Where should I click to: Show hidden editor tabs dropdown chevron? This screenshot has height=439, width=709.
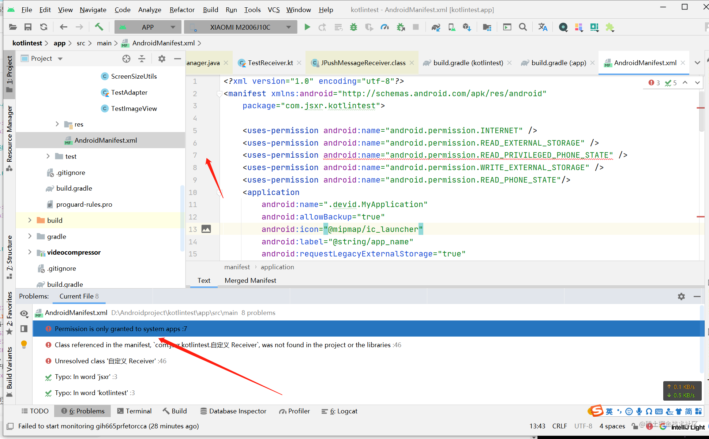coord(698,63)
